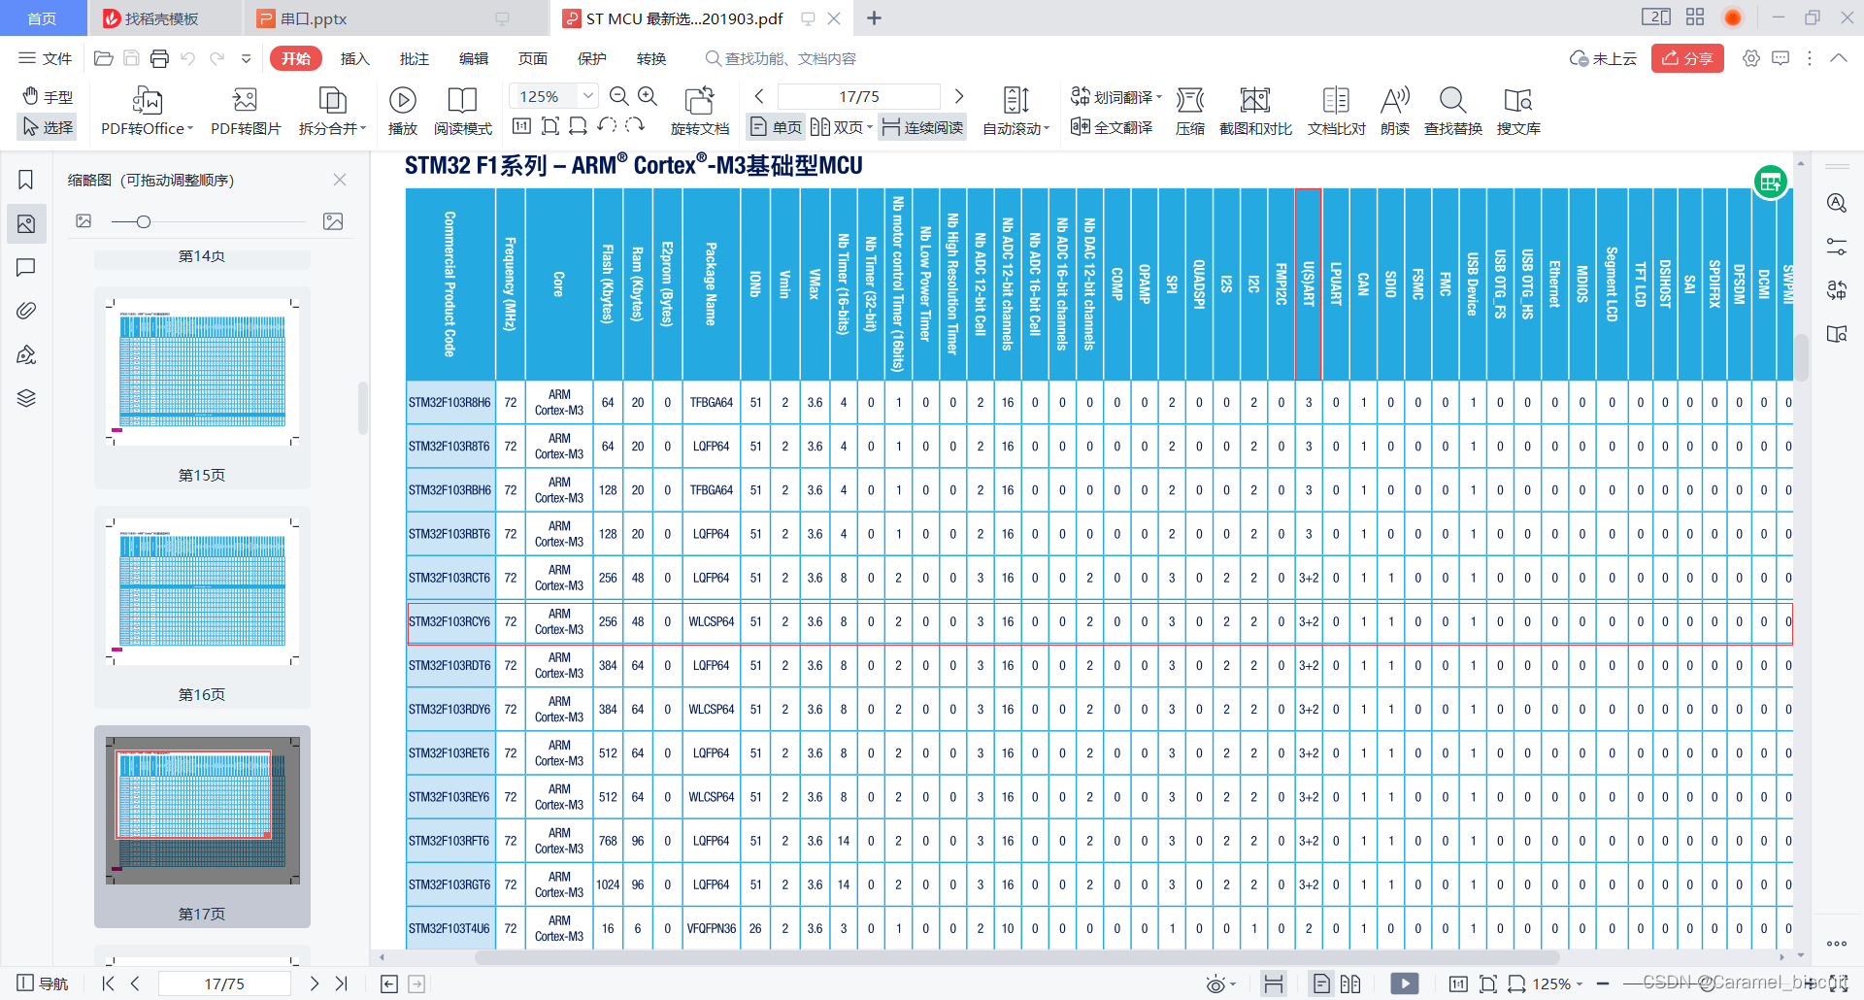Toggle single page layout in status bar
This screenshot has width=1864, height=1000.
(x=1321, y=983)
